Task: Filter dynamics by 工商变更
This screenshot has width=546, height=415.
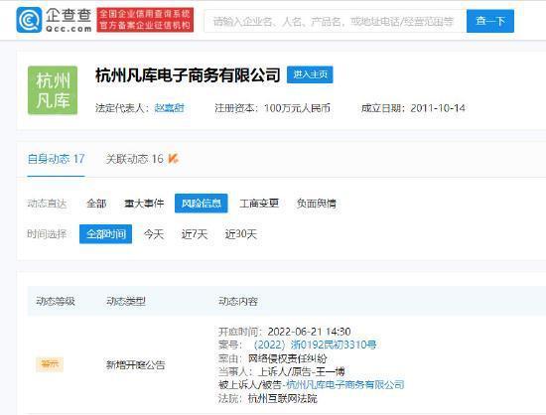Action: (x=259, y=204)
